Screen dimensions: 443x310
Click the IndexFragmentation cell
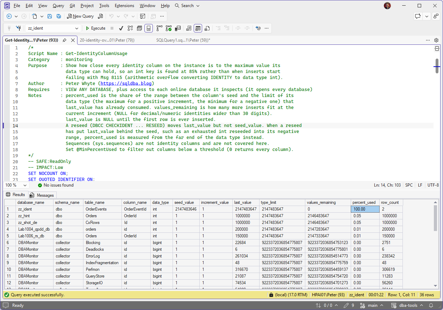point(102,263)
